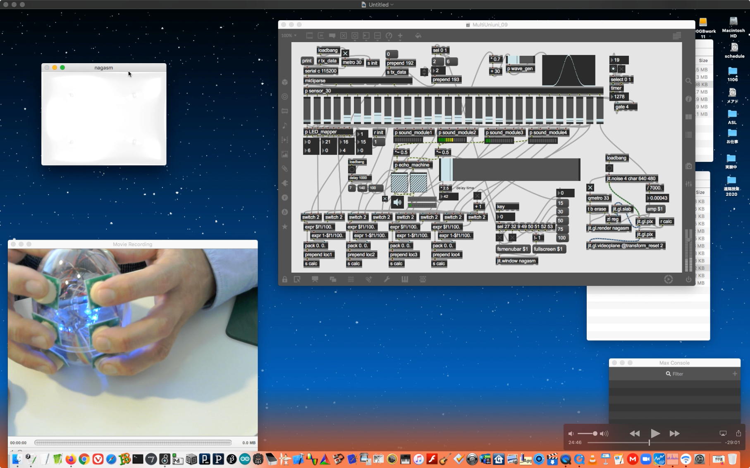Adjust the media player volume slider
750x468 pixels.
coord(595,433)
